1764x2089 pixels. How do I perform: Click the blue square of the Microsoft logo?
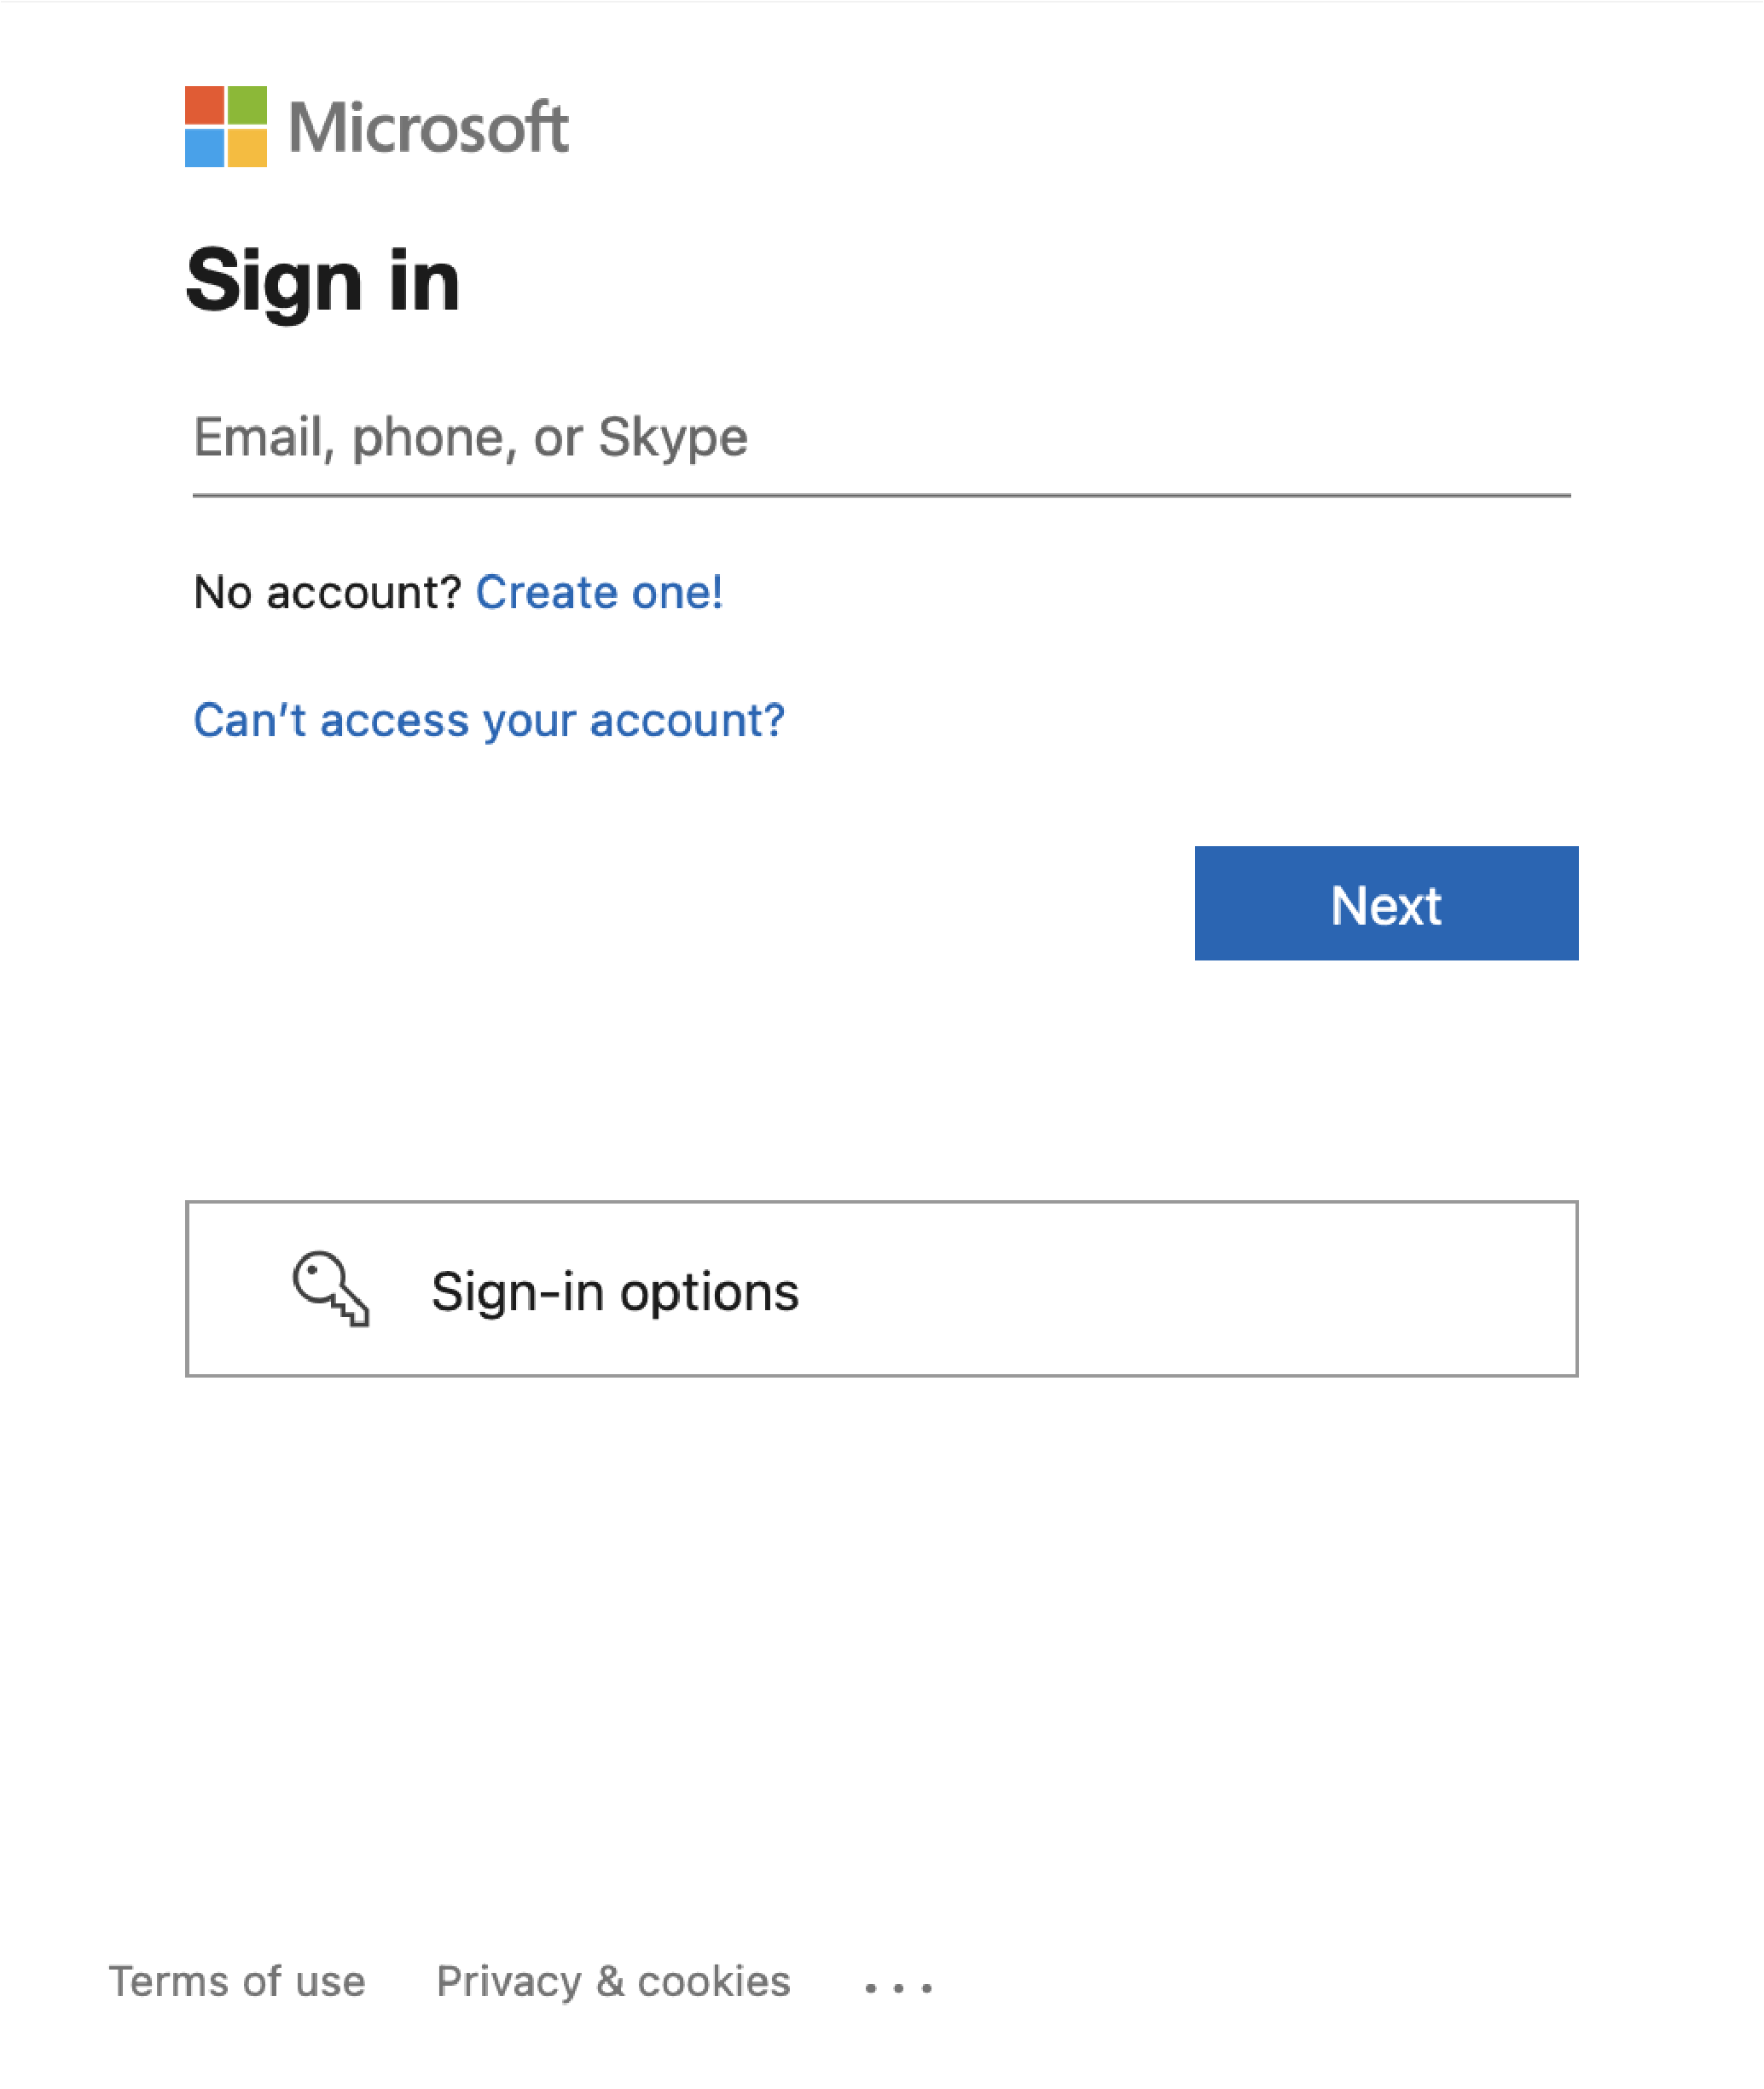pyautogui.click(x=205, y=147)
